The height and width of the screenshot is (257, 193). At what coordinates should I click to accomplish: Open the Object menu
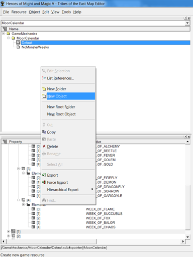tap(34, 12)
